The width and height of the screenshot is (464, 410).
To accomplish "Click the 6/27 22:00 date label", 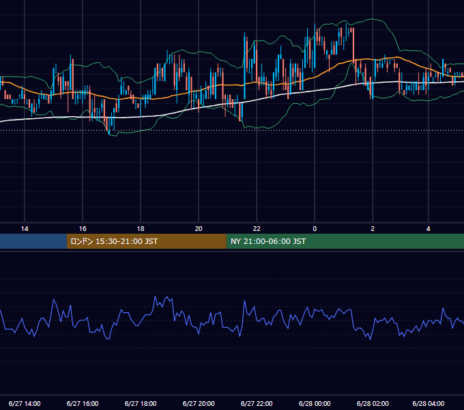I will (257, 403).
